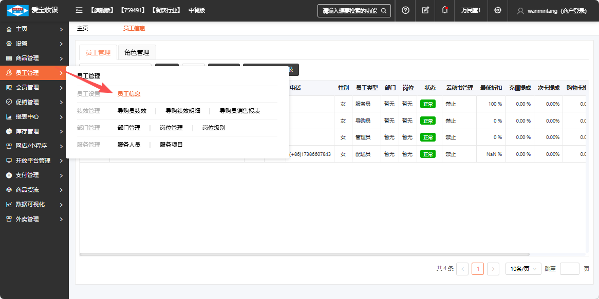This screenshot has width=599, height=299.
Task: Click the help question mark icon
Action: tap(405, 10)
